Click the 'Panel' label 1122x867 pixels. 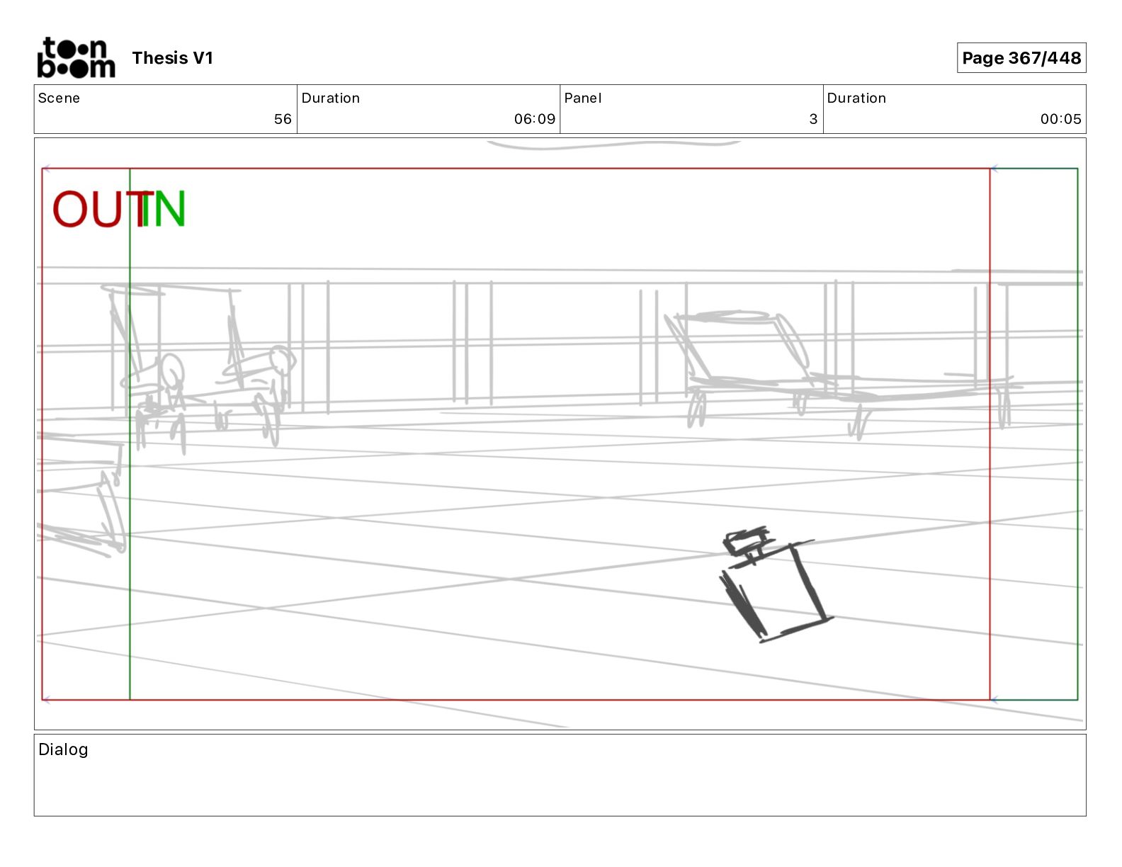(583, 98)
